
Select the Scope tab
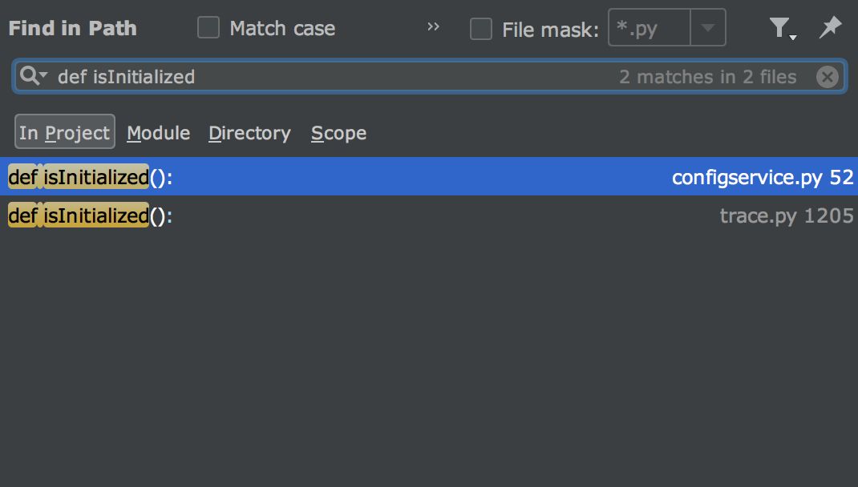[x=338, y=133]
